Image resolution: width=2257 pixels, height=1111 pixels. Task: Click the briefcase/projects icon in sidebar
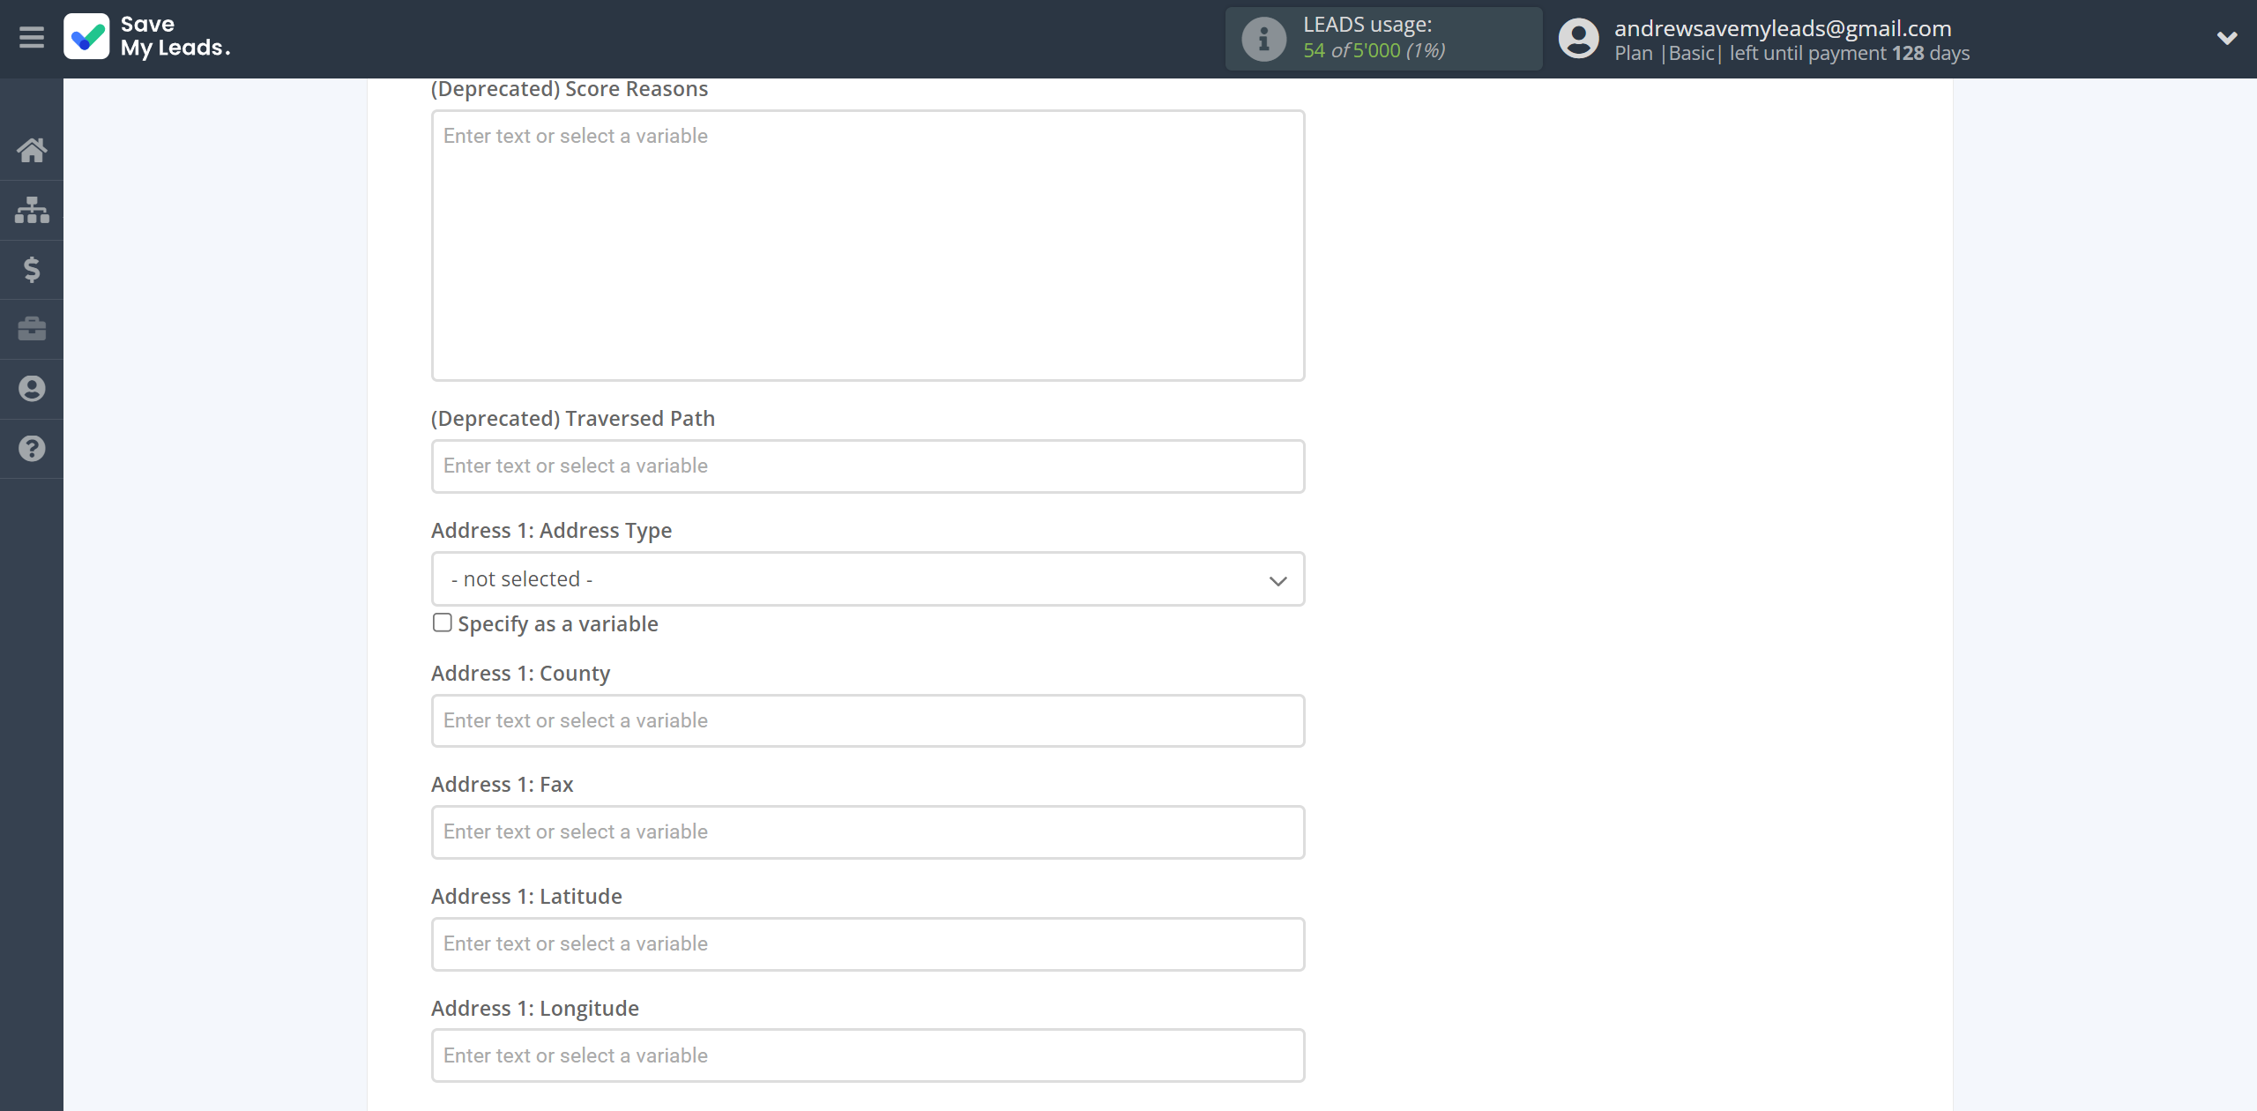(x=32, y=328)
